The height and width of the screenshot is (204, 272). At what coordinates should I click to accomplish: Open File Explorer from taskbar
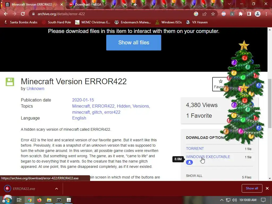49,200
